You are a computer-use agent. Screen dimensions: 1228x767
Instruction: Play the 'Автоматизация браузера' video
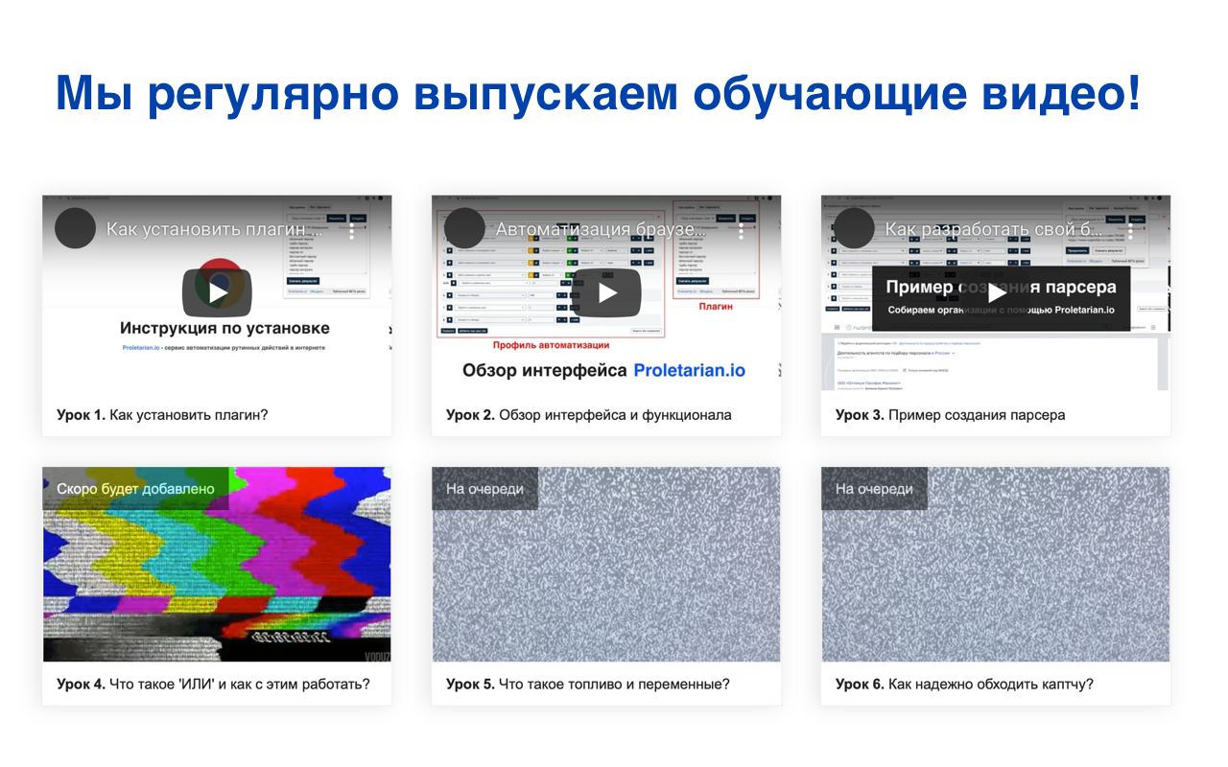[606, 292]
